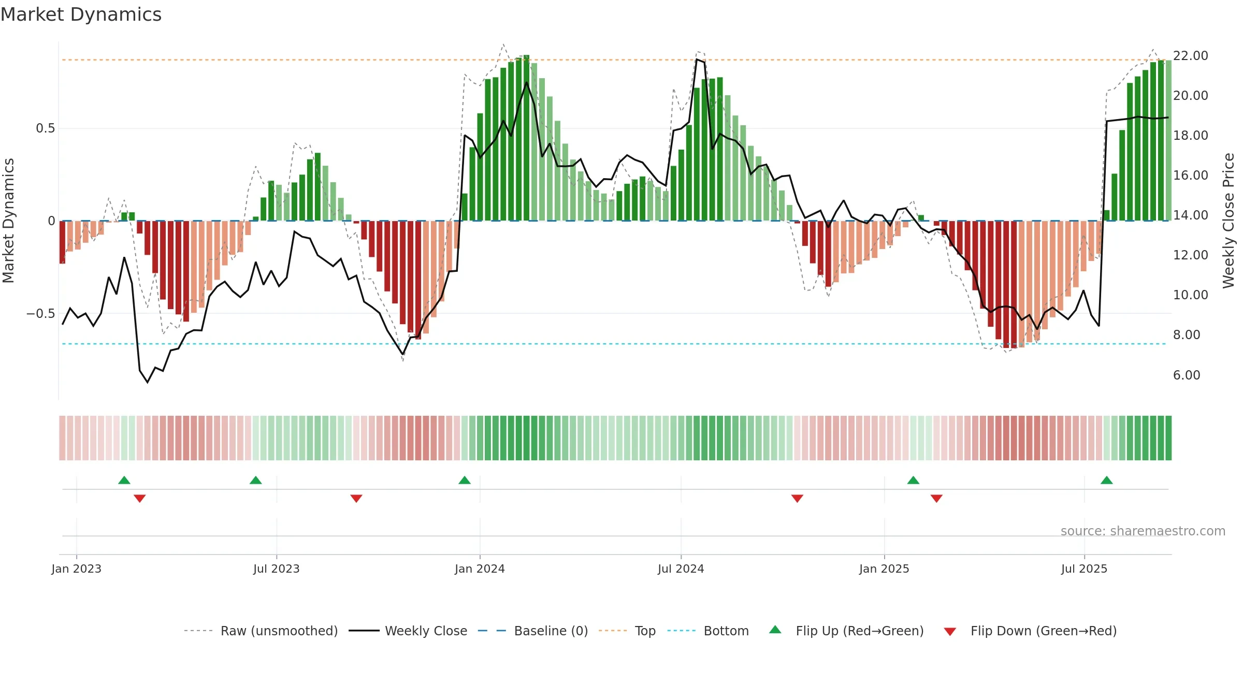Select the first Flip Up marker in early 2023
This screenshot has width=1243, height=699.
point(124,480)
